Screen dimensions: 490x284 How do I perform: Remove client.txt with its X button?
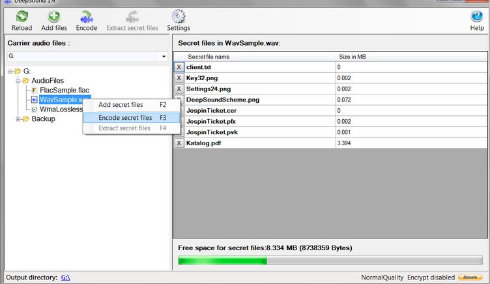coord(179,67)
